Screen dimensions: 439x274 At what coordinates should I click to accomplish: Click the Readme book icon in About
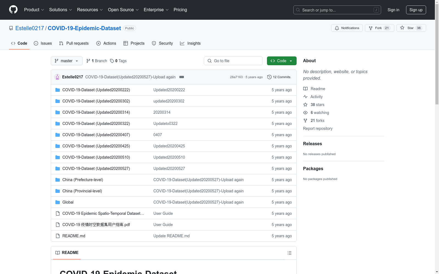point(305,89)
